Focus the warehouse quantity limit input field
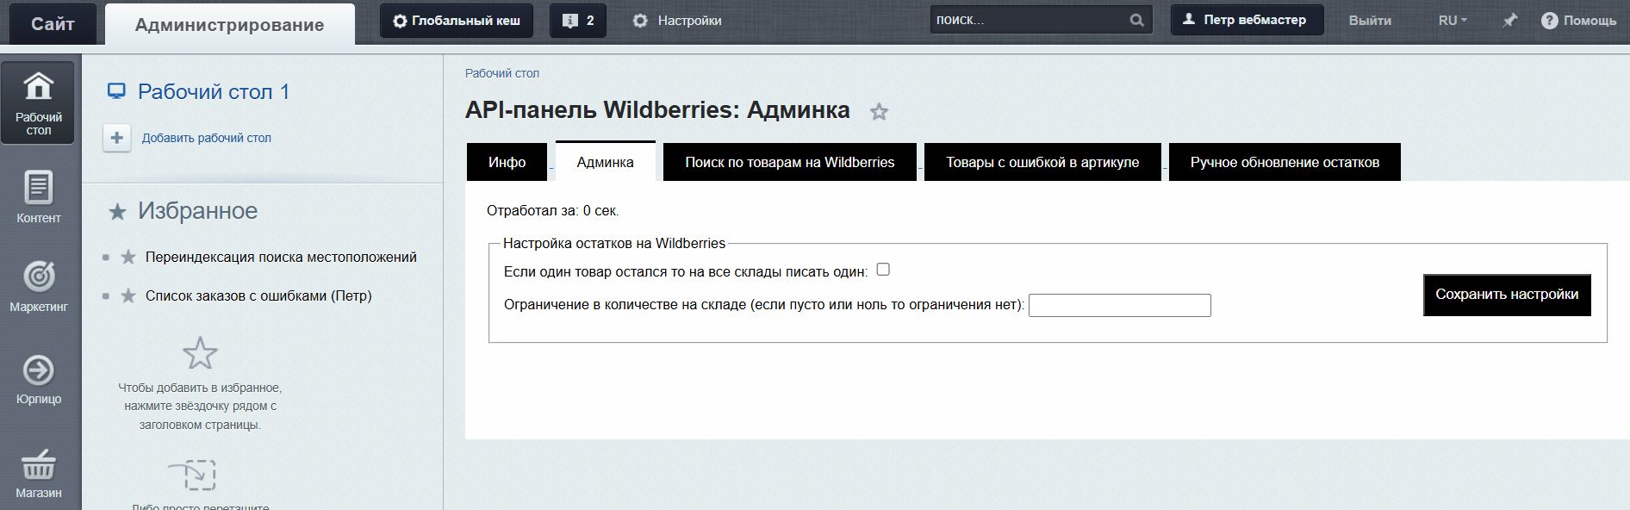Image resolution: width=1630 pixels, height=510 pixels. point(1120,306)
